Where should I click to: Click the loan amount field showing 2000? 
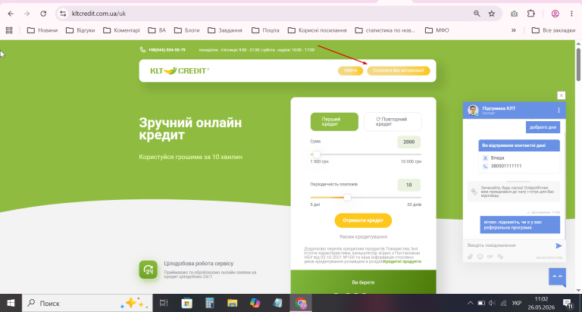(408, 142)
